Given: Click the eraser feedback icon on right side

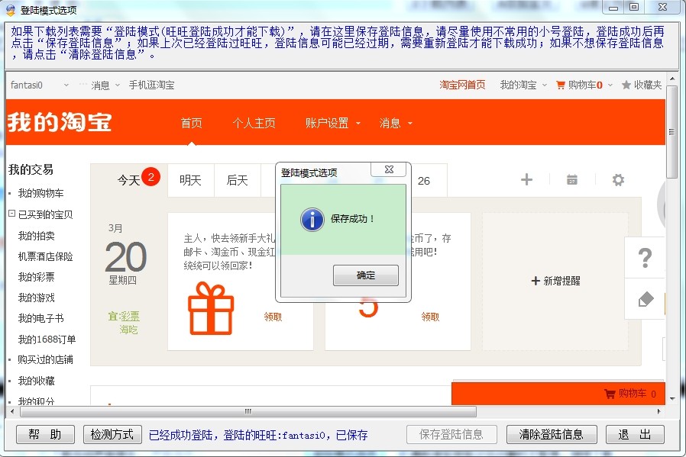Looking at the screenshot, I should click(646, 299).
